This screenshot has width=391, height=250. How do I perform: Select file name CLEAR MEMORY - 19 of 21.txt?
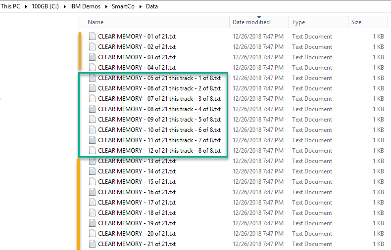click(x=137, y=223)
